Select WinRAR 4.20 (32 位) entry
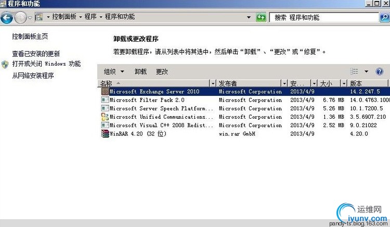 138,134
